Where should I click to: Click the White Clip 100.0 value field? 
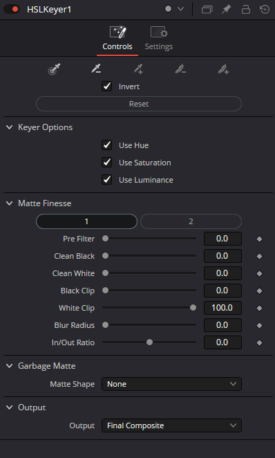click(222, 308)
